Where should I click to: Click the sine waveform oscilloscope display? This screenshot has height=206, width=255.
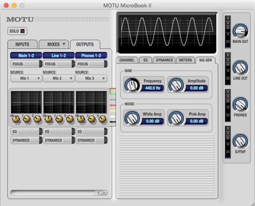pyautogui.click(x=167, y=32)
